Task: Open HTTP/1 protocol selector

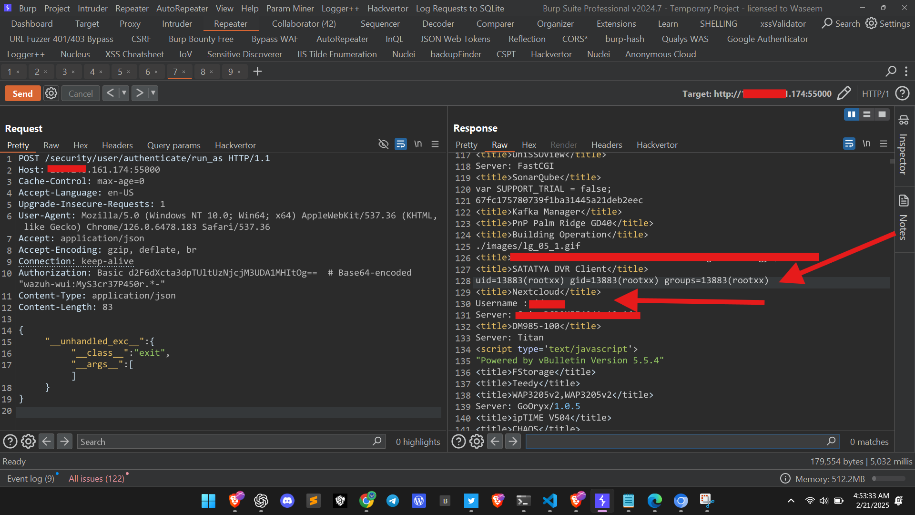Action: [x=875, y=93]
